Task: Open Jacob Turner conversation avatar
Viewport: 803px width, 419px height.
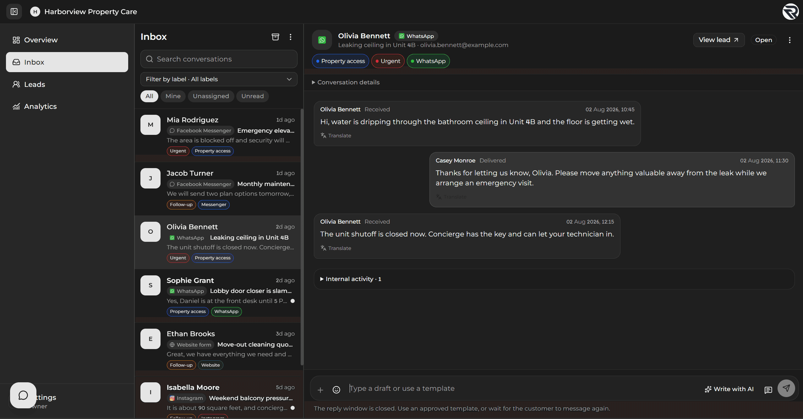Action: 150,178
